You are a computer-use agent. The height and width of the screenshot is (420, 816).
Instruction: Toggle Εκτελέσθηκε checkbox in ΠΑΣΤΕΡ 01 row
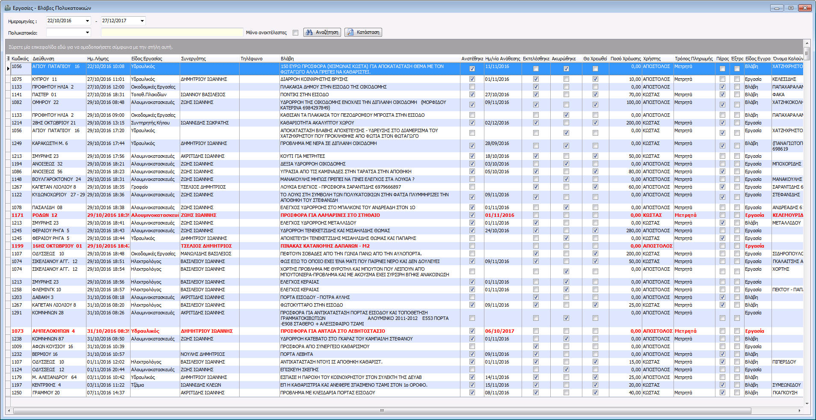[x=536, y=95]
